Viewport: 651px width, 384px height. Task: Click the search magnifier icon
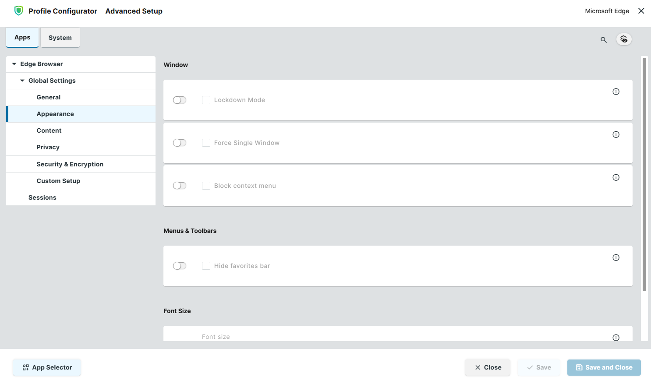tap(603, 40)
